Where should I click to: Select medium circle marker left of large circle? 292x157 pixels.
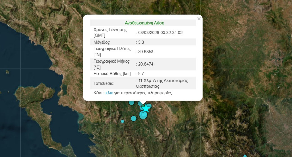tap(134, 118)
